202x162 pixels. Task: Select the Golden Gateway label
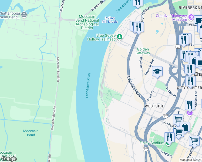click(x=143, y=51)
